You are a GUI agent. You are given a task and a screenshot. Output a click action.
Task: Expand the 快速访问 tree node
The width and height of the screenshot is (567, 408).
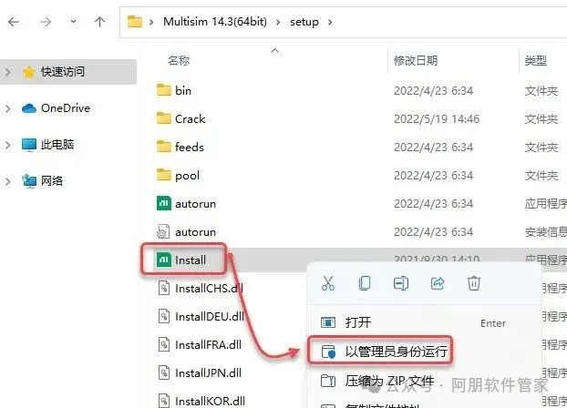7,72
